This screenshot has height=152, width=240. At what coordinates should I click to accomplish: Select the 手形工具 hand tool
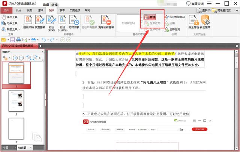(x=9, y=17)
